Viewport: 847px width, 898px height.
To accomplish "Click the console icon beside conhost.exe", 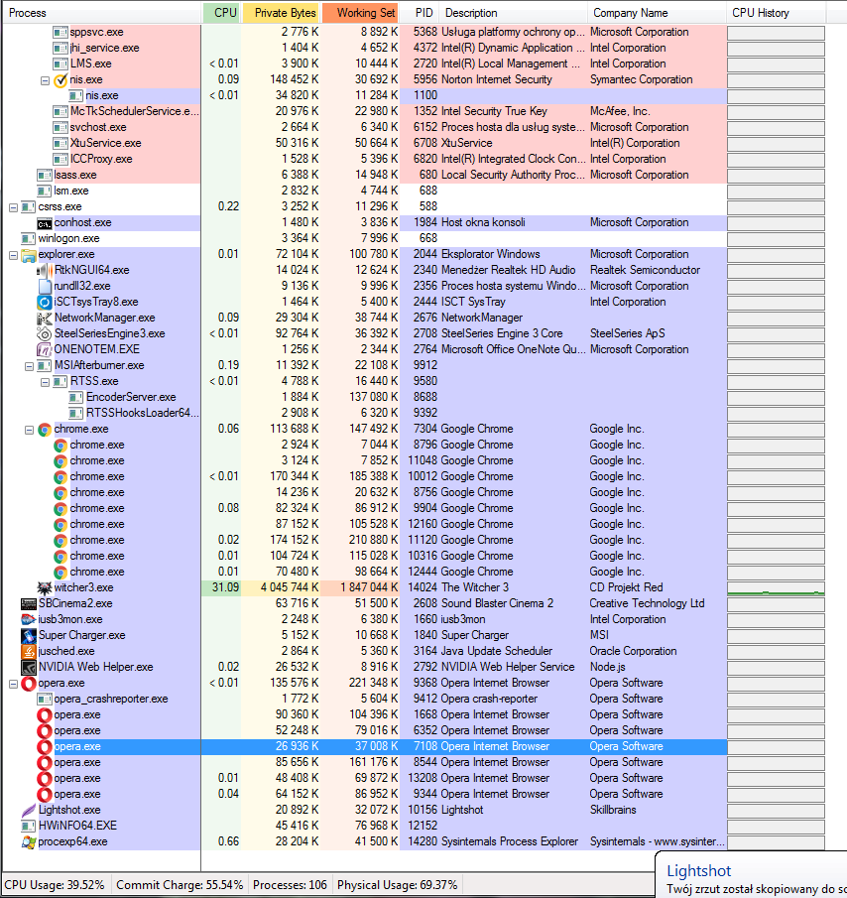I will [45, 223].
